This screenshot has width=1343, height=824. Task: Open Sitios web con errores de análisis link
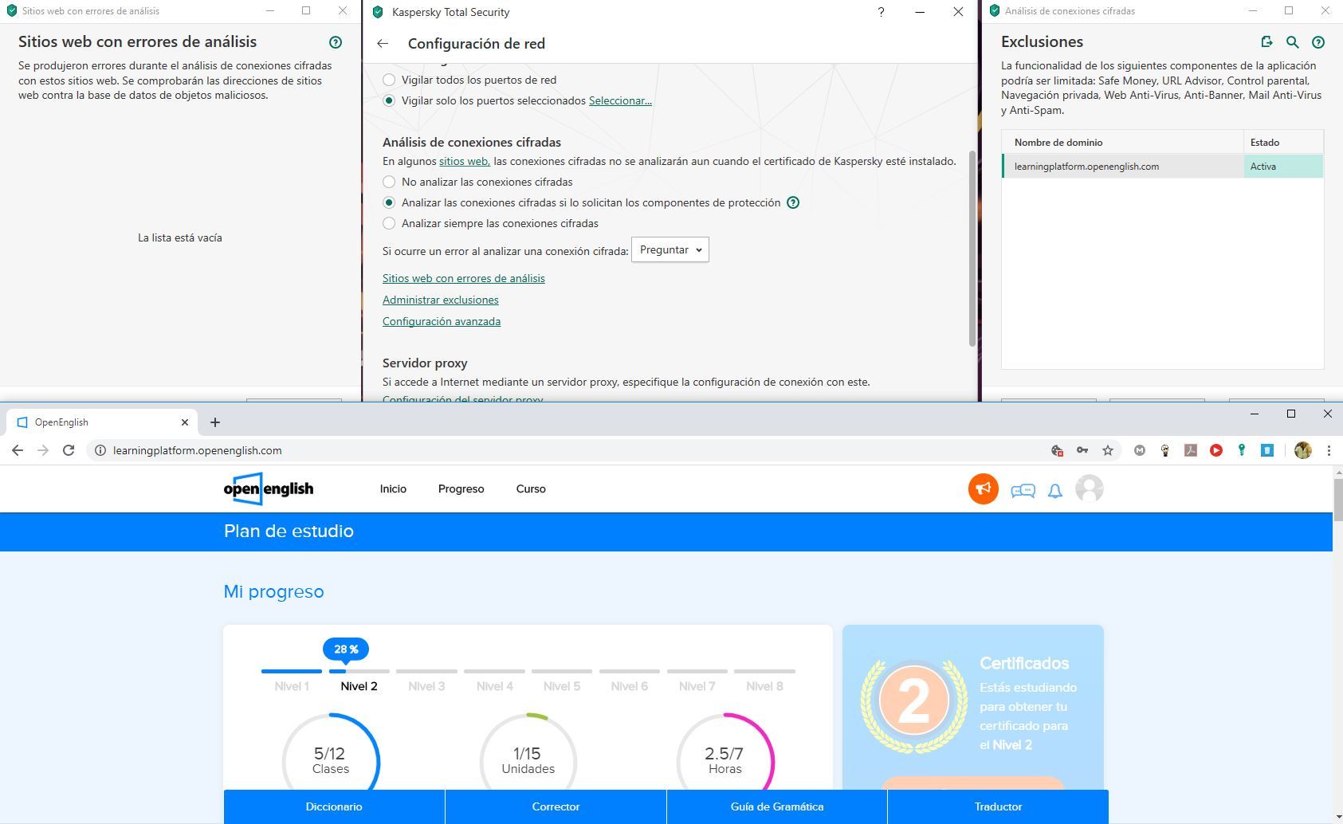pos(464,278)
